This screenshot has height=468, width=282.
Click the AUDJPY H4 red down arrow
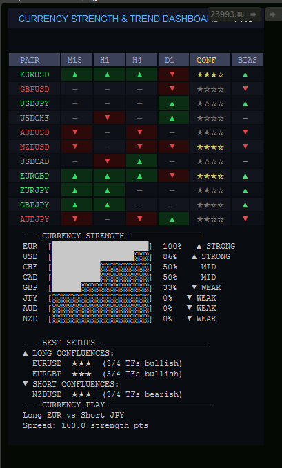click(x=139, y=218)
